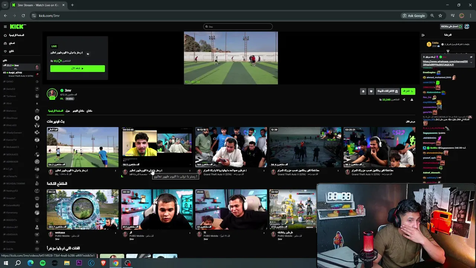Open the Tarboun channel in sidebar
476x268 pixels.
pos(21,96)
